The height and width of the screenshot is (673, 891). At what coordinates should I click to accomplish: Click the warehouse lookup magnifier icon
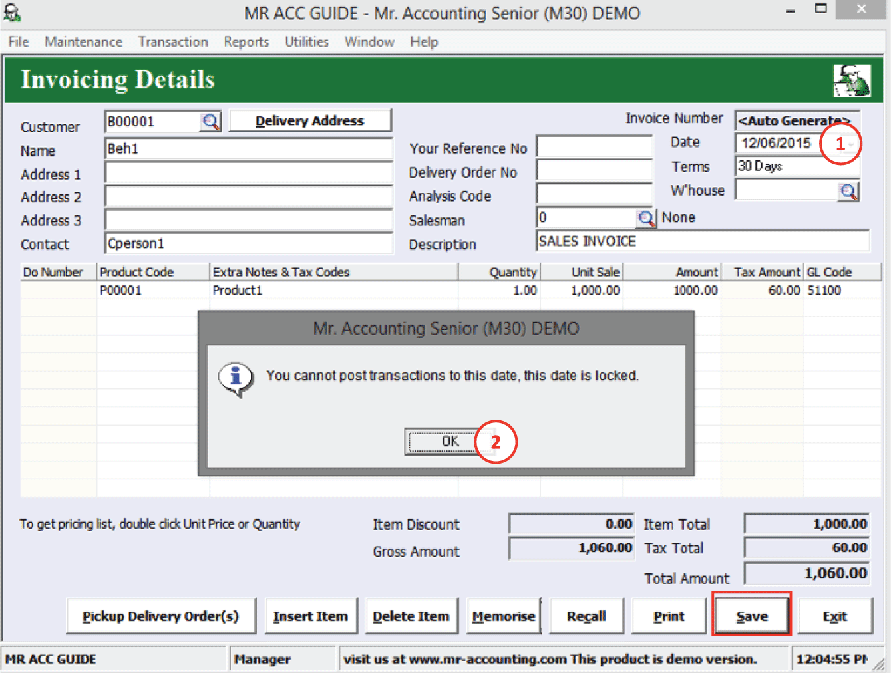[848, 192]
